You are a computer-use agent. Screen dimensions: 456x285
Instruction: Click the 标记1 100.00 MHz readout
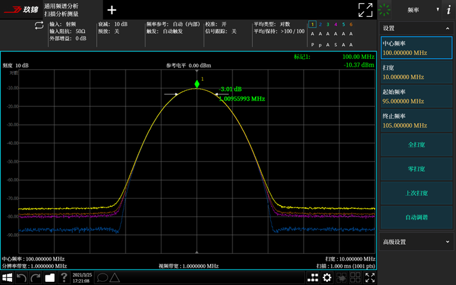tap(334, 57)
